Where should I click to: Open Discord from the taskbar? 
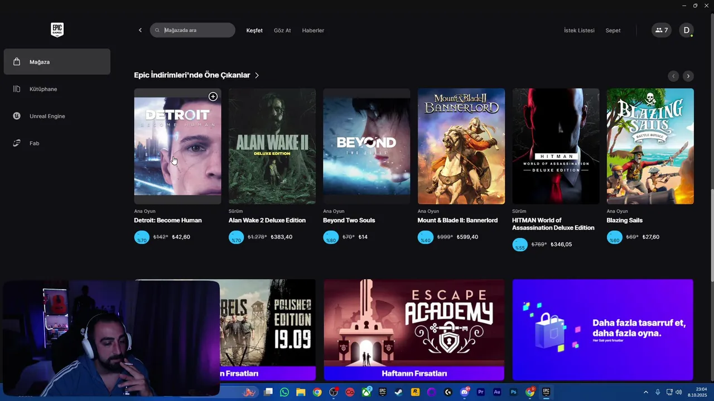click(x=465, y=392)
